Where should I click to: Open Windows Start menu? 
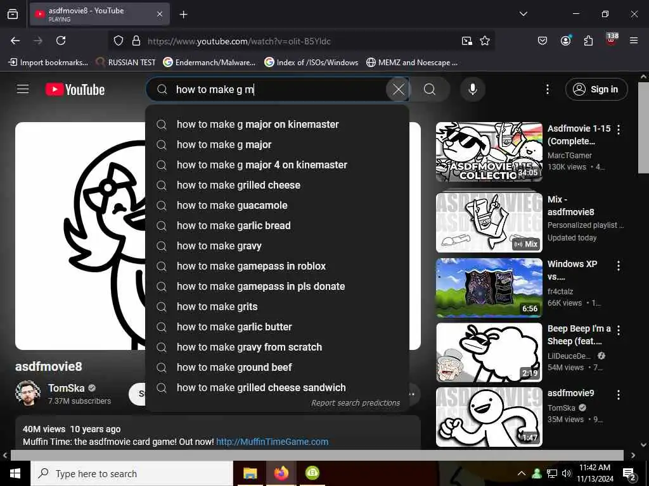point(15,473)
